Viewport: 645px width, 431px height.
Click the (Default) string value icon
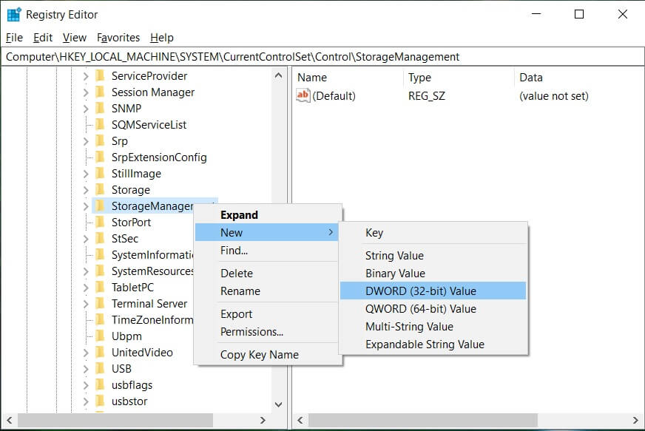tap(303, 96)
